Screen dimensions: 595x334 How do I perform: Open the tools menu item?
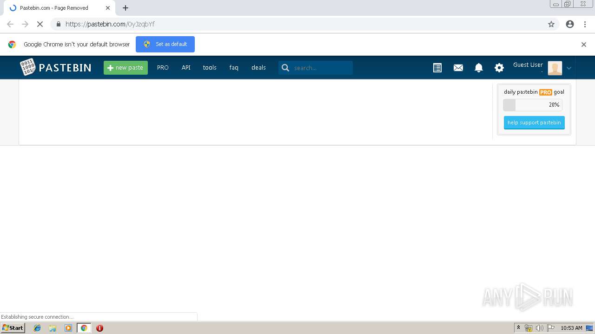pyautogui.click(x=210, y=68)
